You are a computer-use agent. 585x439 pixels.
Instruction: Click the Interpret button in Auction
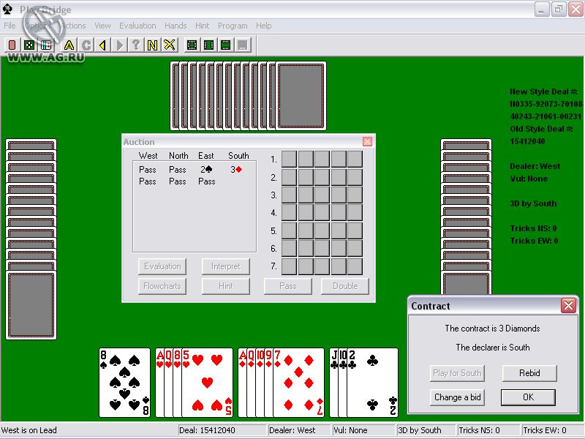point(226,266)
